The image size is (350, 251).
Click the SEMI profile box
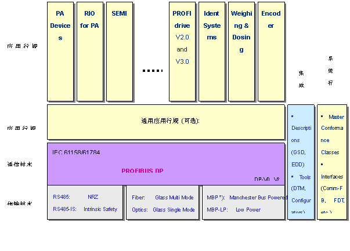(120, 52)
